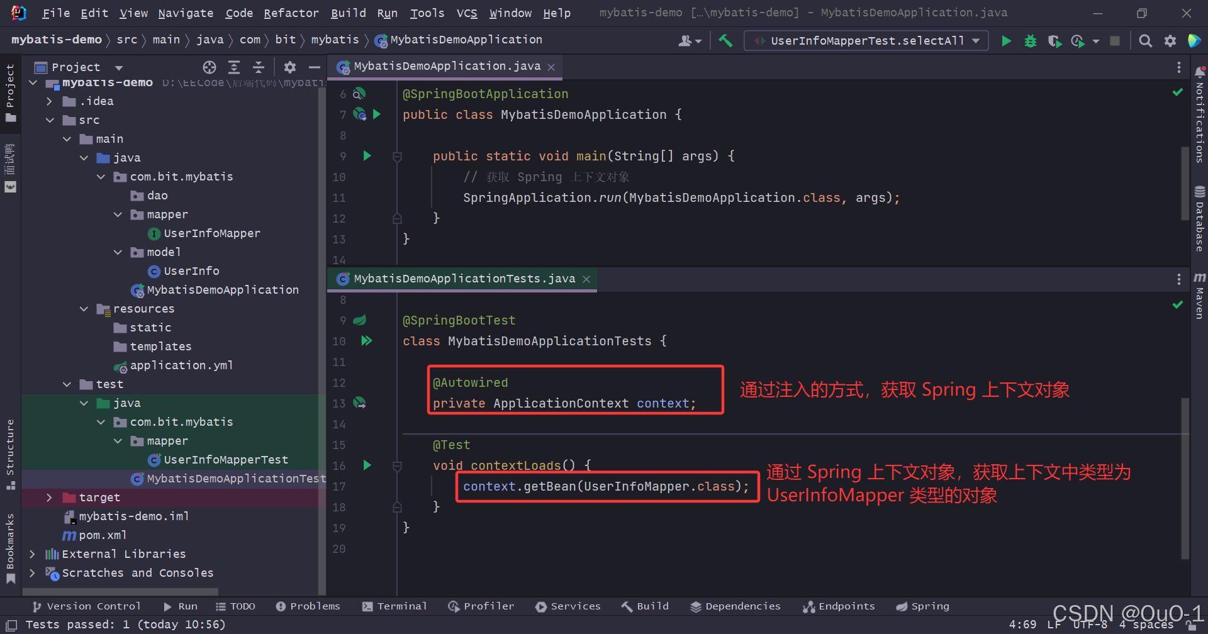Open the Refactor menu
Screen dimensions: 1208x634
click(291, 13)
